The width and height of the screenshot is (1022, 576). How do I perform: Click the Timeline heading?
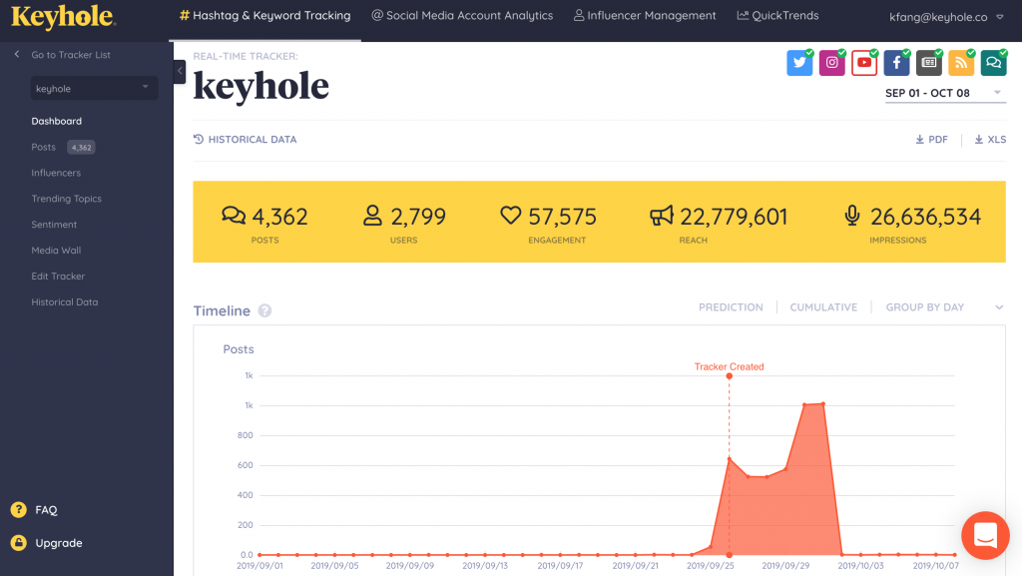click(222, 310)
